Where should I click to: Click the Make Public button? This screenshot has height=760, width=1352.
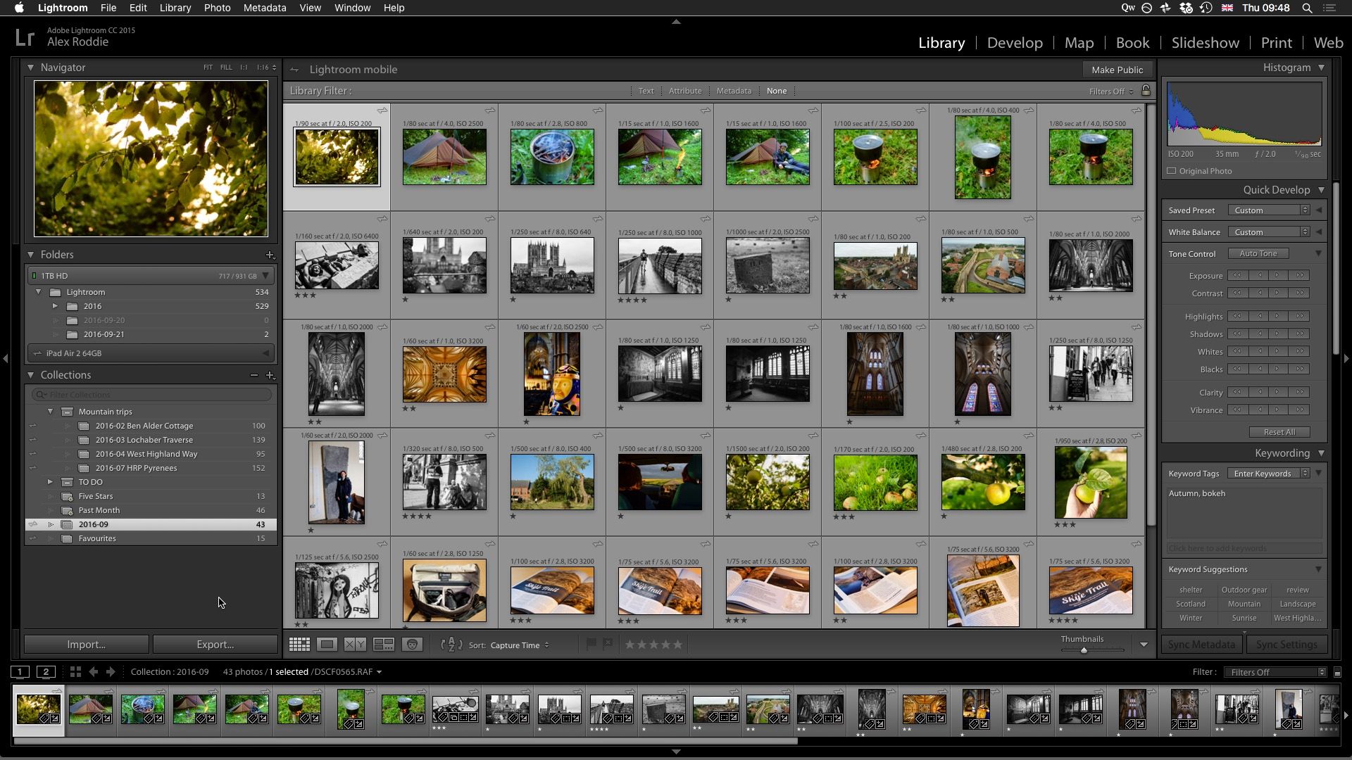click(1117, 70)
